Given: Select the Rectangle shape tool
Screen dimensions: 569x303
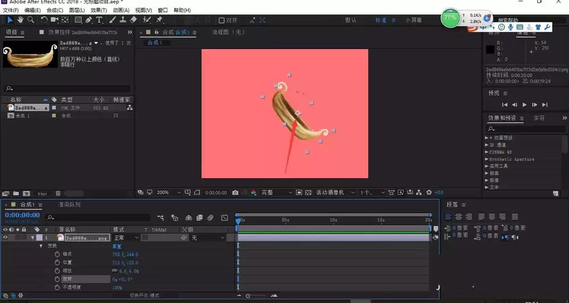Looking at the screenshot, I should pos(78,20).
